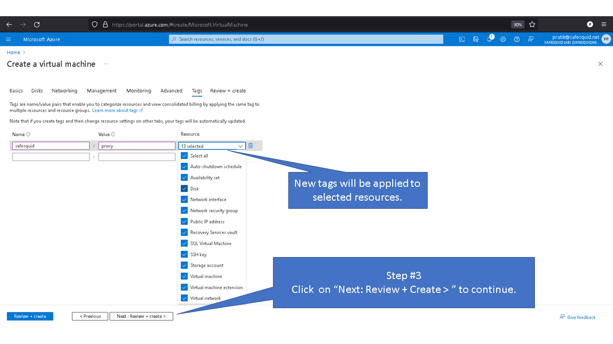Open the Azure settings gear icon
This screenshot has width=613, height=344.
(x=503, y=39)
